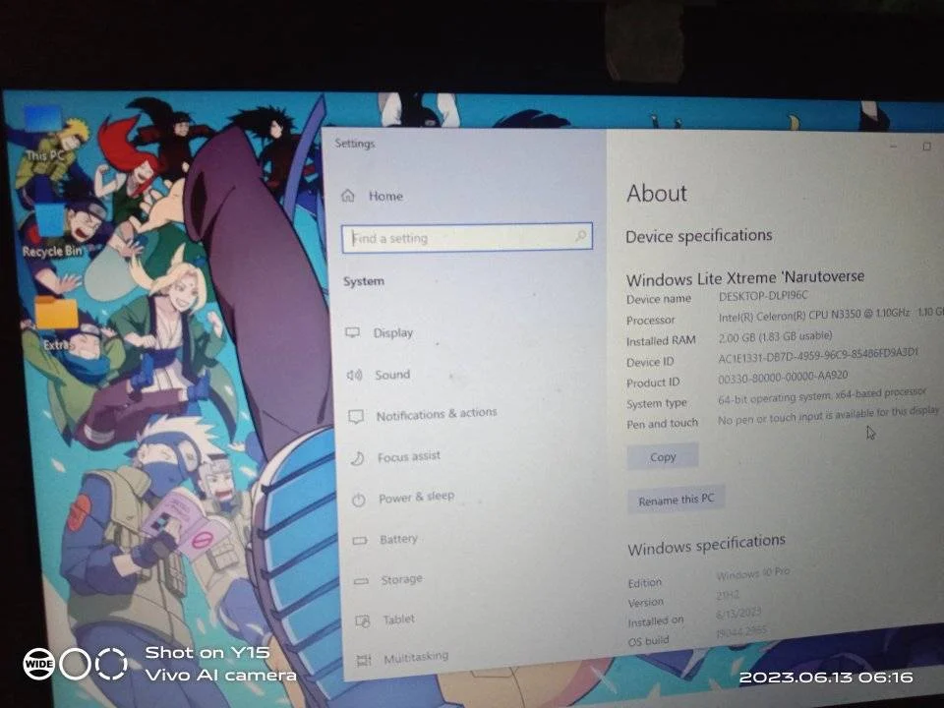Click the Display monitor icon

[353, 332]
